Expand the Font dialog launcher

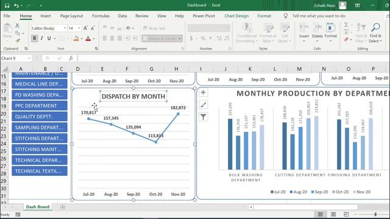click(96, 49)
